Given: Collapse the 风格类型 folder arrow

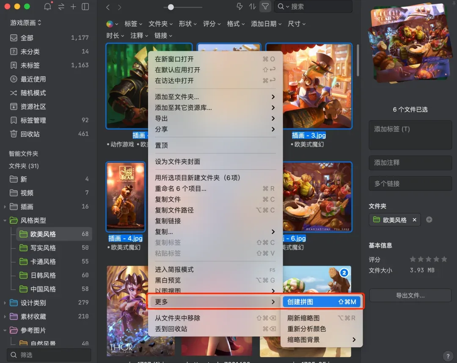Looking at the screenshot, I should click(5, 220).
